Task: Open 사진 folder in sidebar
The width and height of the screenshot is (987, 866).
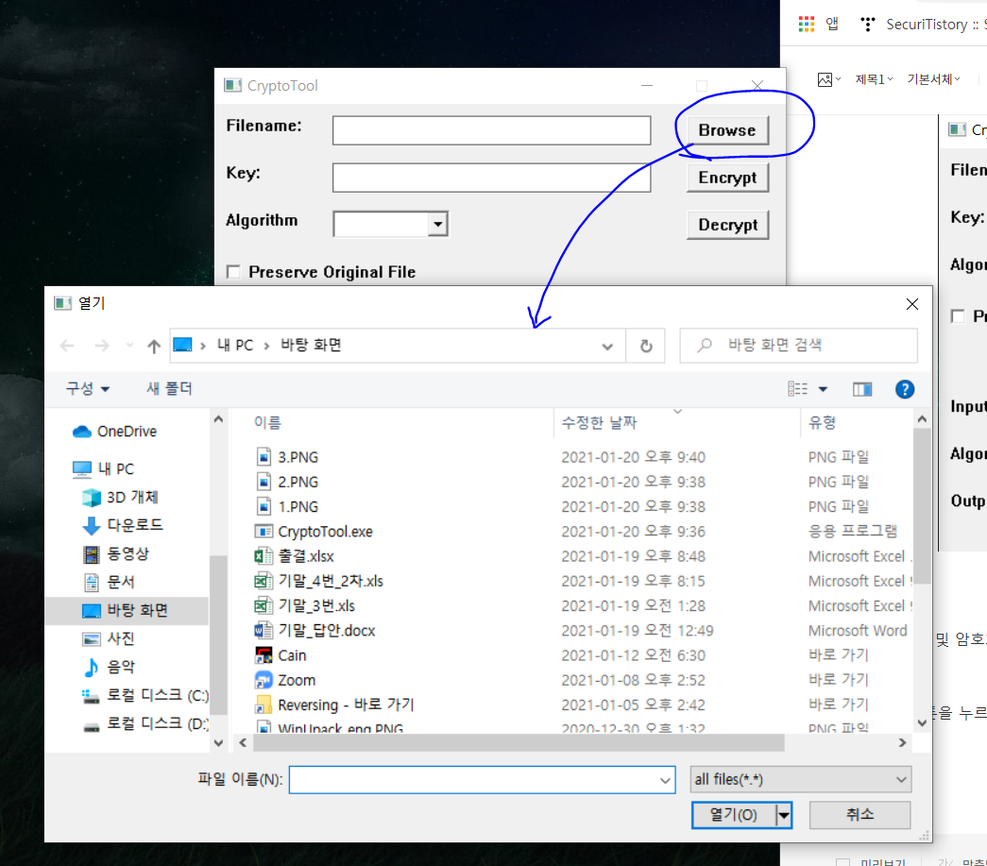Action: [x=110, y=638]
